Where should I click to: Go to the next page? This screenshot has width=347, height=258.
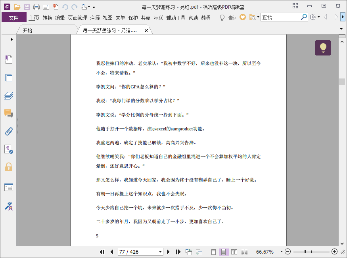(x=168, y=252)
